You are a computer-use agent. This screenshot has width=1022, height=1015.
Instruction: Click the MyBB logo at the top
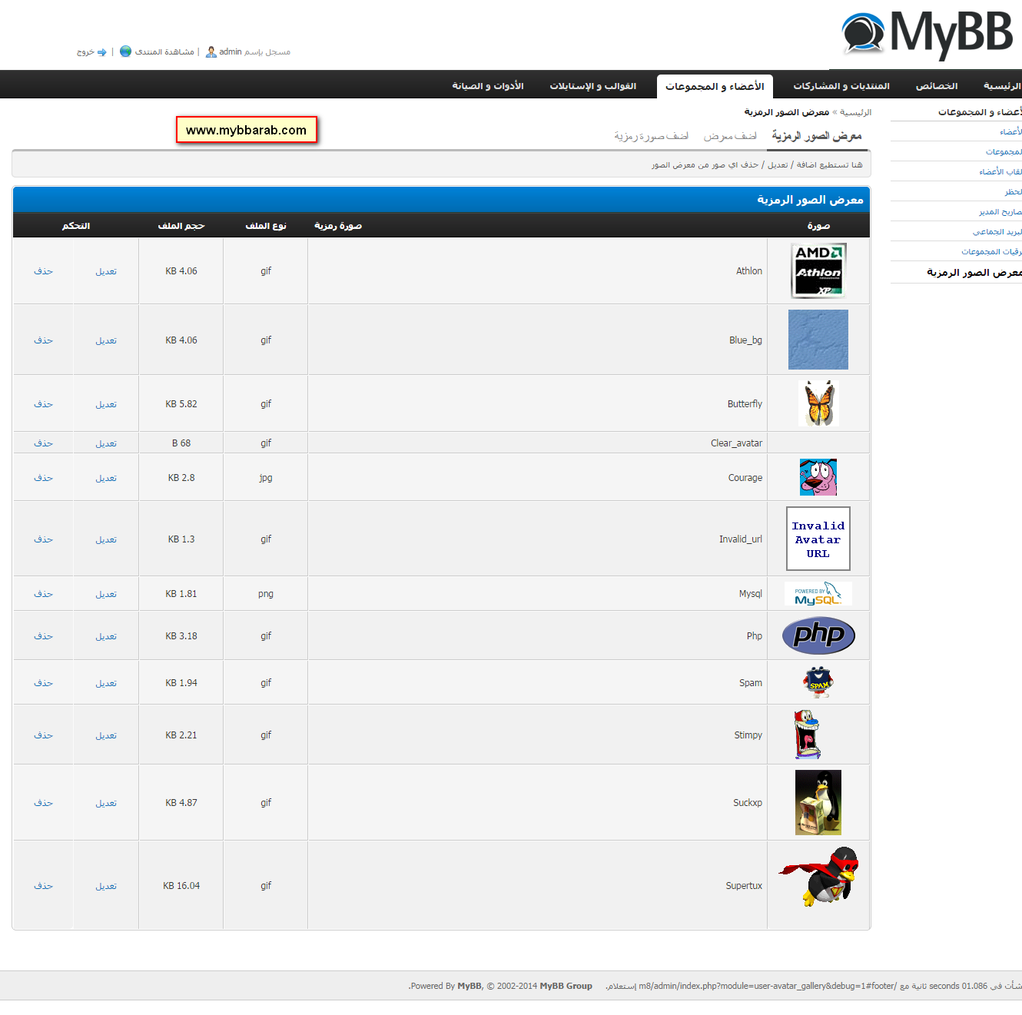coord(928,34)
